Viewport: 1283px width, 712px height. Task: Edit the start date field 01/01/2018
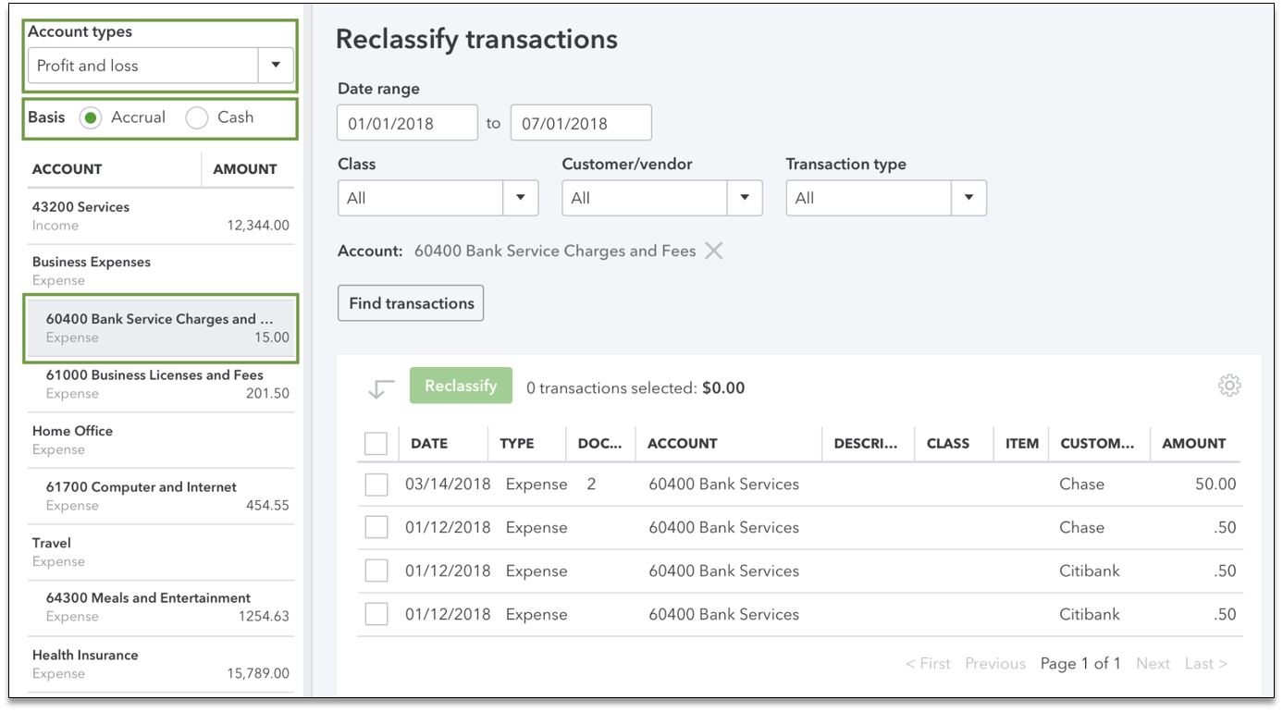pyautogui.click(x=408, y=123)
